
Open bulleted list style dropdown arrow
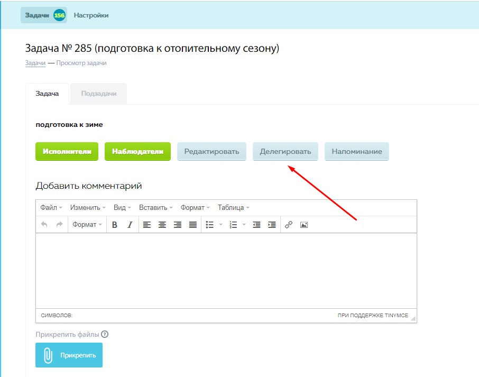click(x=221, y=225)
